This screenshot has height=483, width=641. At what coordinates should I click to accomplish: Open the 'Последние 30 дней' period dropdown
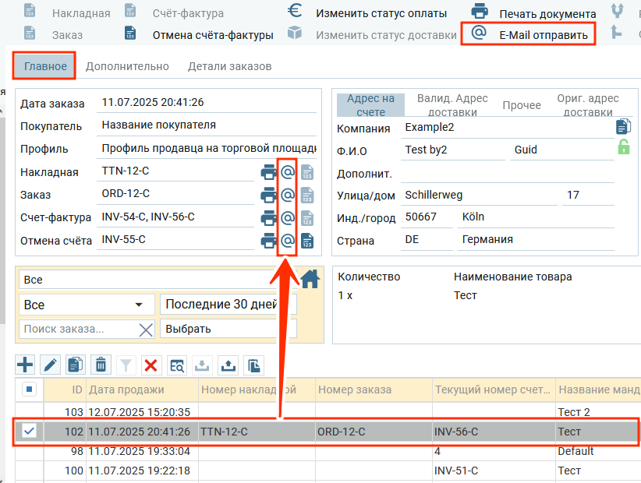coord(228,305)
